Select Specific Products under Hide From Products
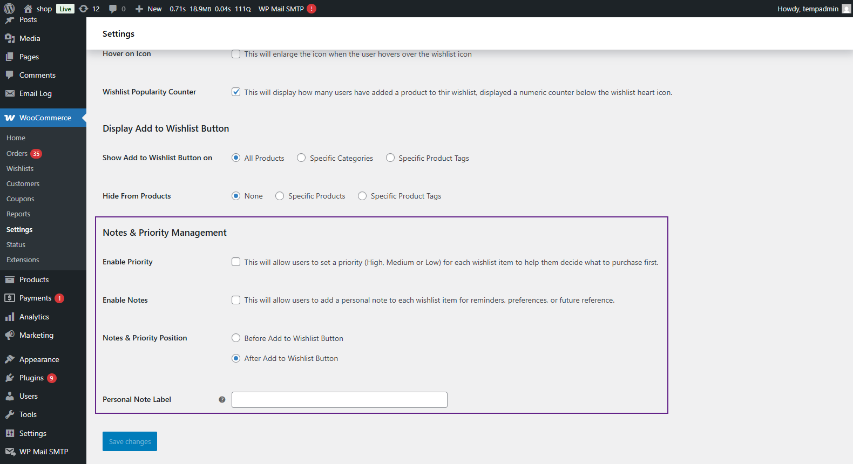Image resolution: width=853 pixels, height=464 pixels. tap(280, 196)
